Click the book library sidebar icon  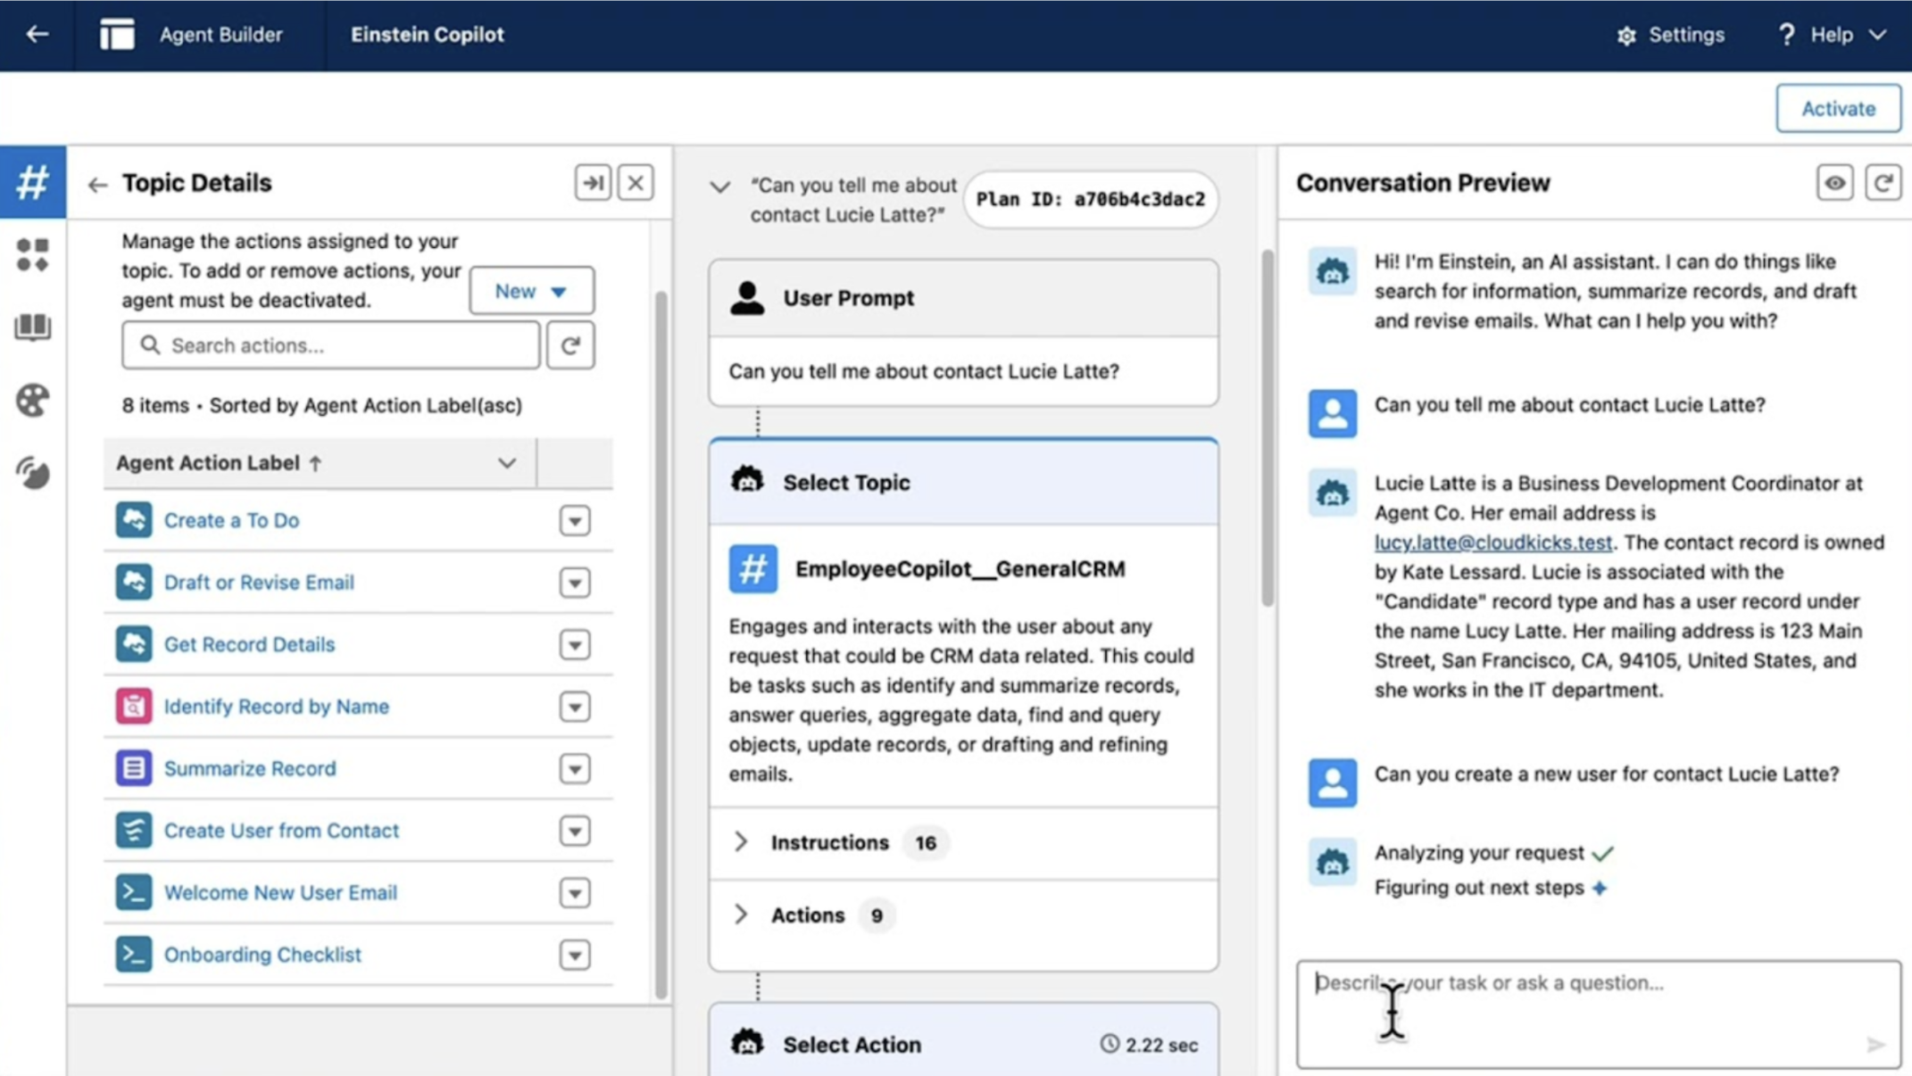coord(32,327)
